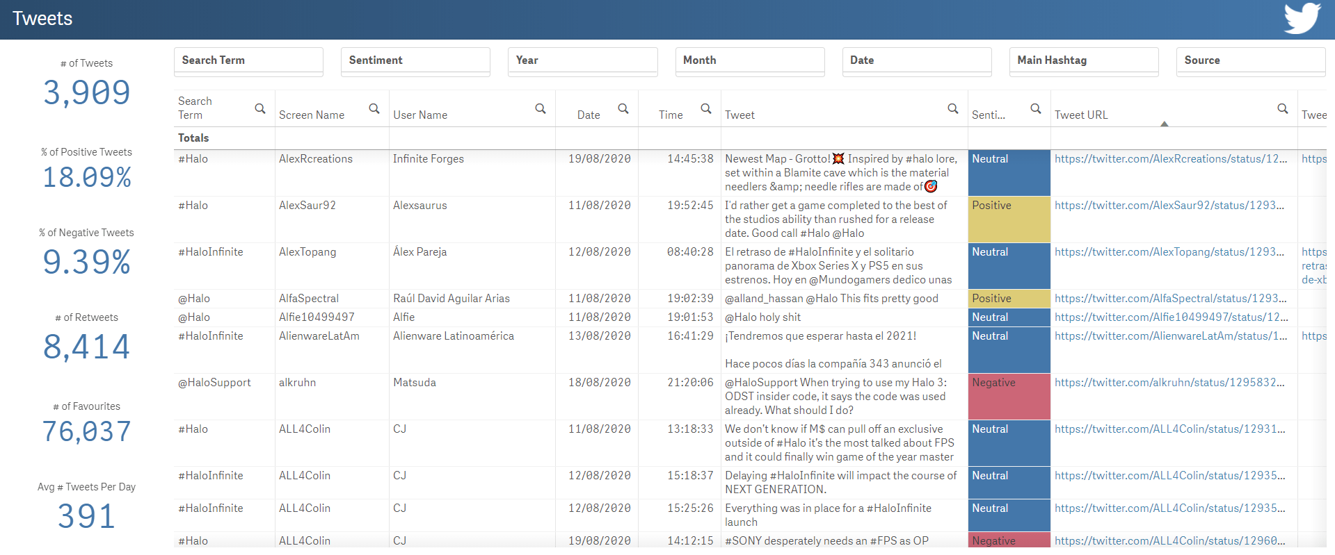This screenshot has width=1335, height=555.
Task: Click the Tweets sheet title
Action: point(42,19)
